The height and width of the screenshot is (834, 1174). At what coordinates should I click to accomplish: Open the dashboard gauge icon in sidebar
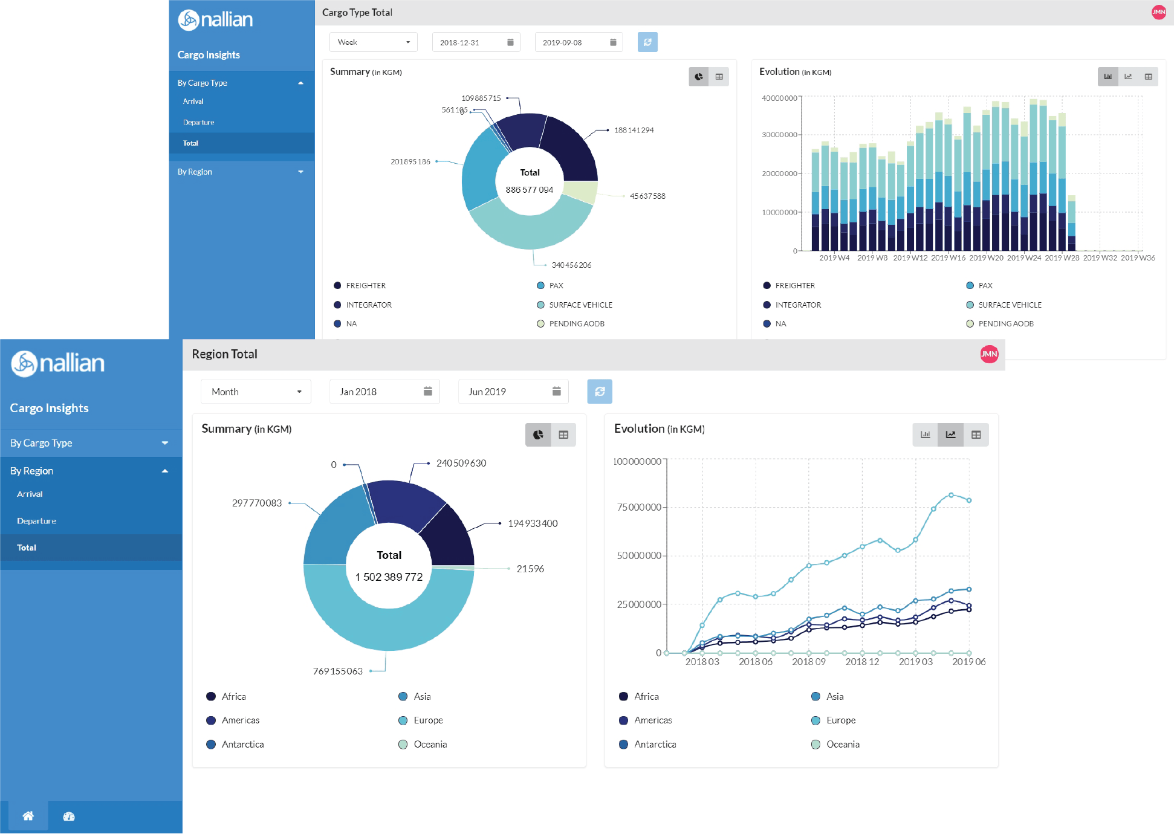coord(69,816)
